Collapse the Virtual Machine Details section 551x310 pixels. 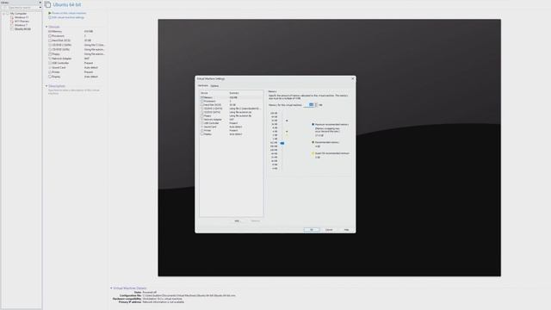[x=111, y=288]
